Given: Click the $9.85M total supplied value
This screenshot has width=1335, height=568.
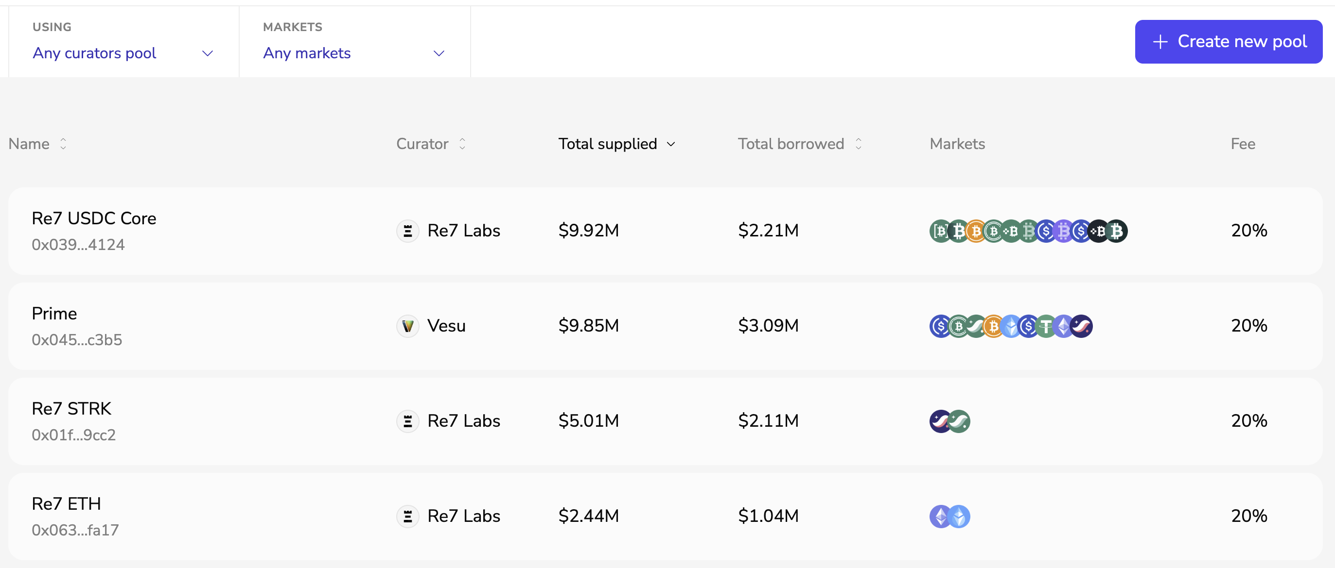Looking at the screenshot, I should (x=589, y=326).
